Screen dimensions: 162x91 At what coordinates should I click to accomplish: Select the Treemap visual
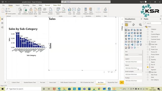141,36
